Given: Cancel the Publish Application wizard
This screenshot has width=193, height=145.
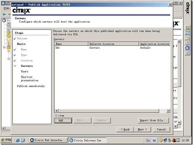Looking at the screenshot, I should (161, 130).
